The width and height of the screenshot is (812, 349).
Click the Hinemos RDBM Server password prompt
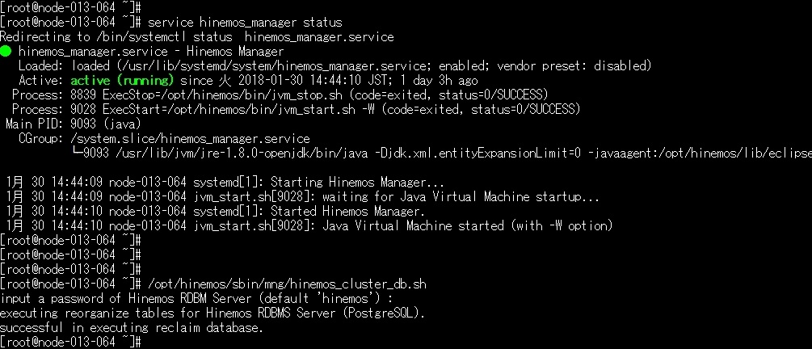click(196, 299)
